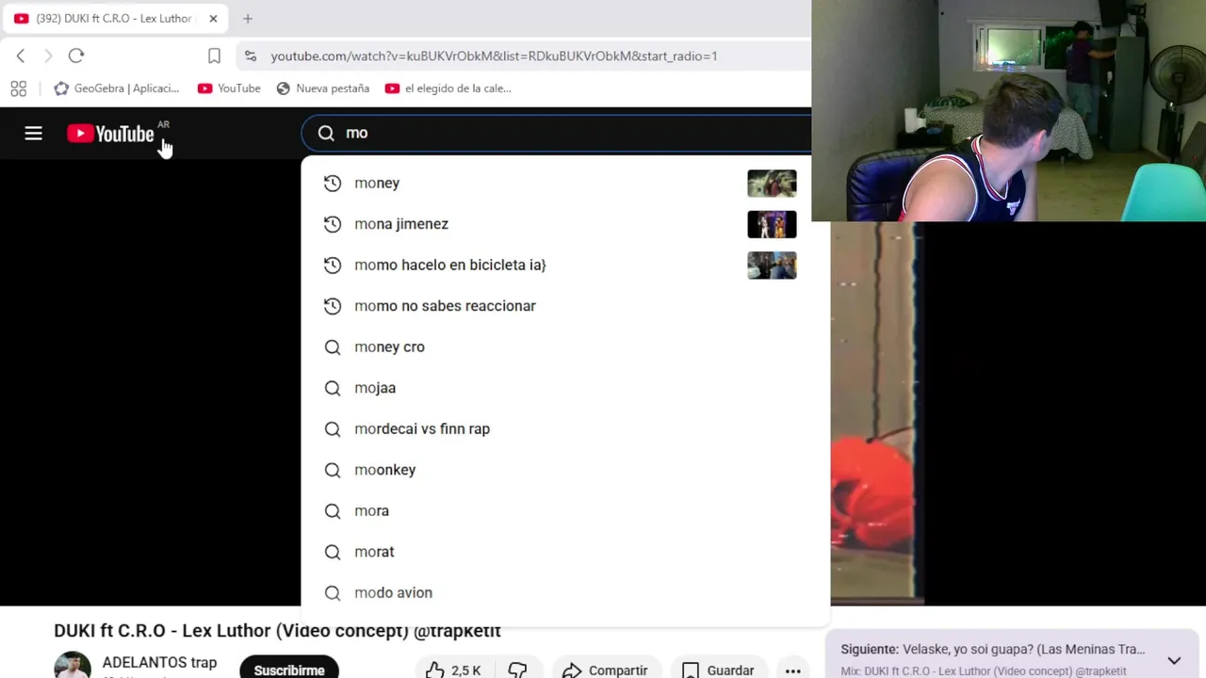Click history icon beside 'momo hacelo en bicicleta'

point(333,265)
